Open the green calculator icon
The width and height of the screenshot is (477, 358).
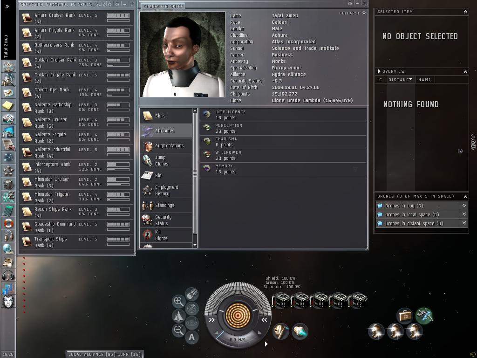[x=8, y=210]
